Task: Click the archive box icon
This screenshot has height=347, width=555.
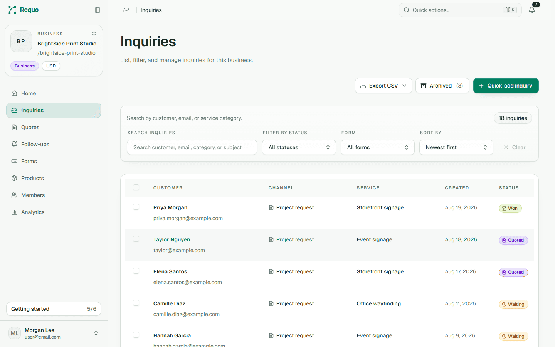Action: pos(424,86)
